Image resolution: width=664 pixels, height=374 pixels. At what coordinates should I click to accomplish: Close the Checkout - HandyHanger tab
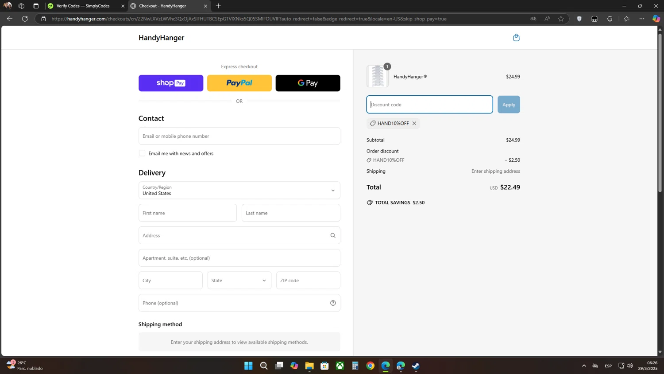(205, 6)
